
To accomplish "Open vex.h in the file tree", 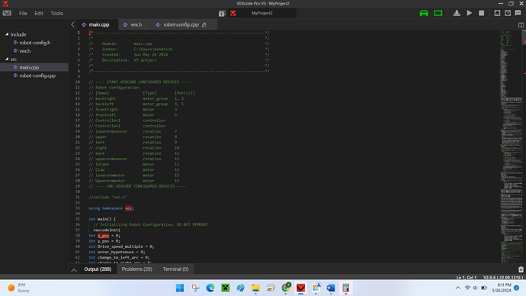I will click(24, 51).
